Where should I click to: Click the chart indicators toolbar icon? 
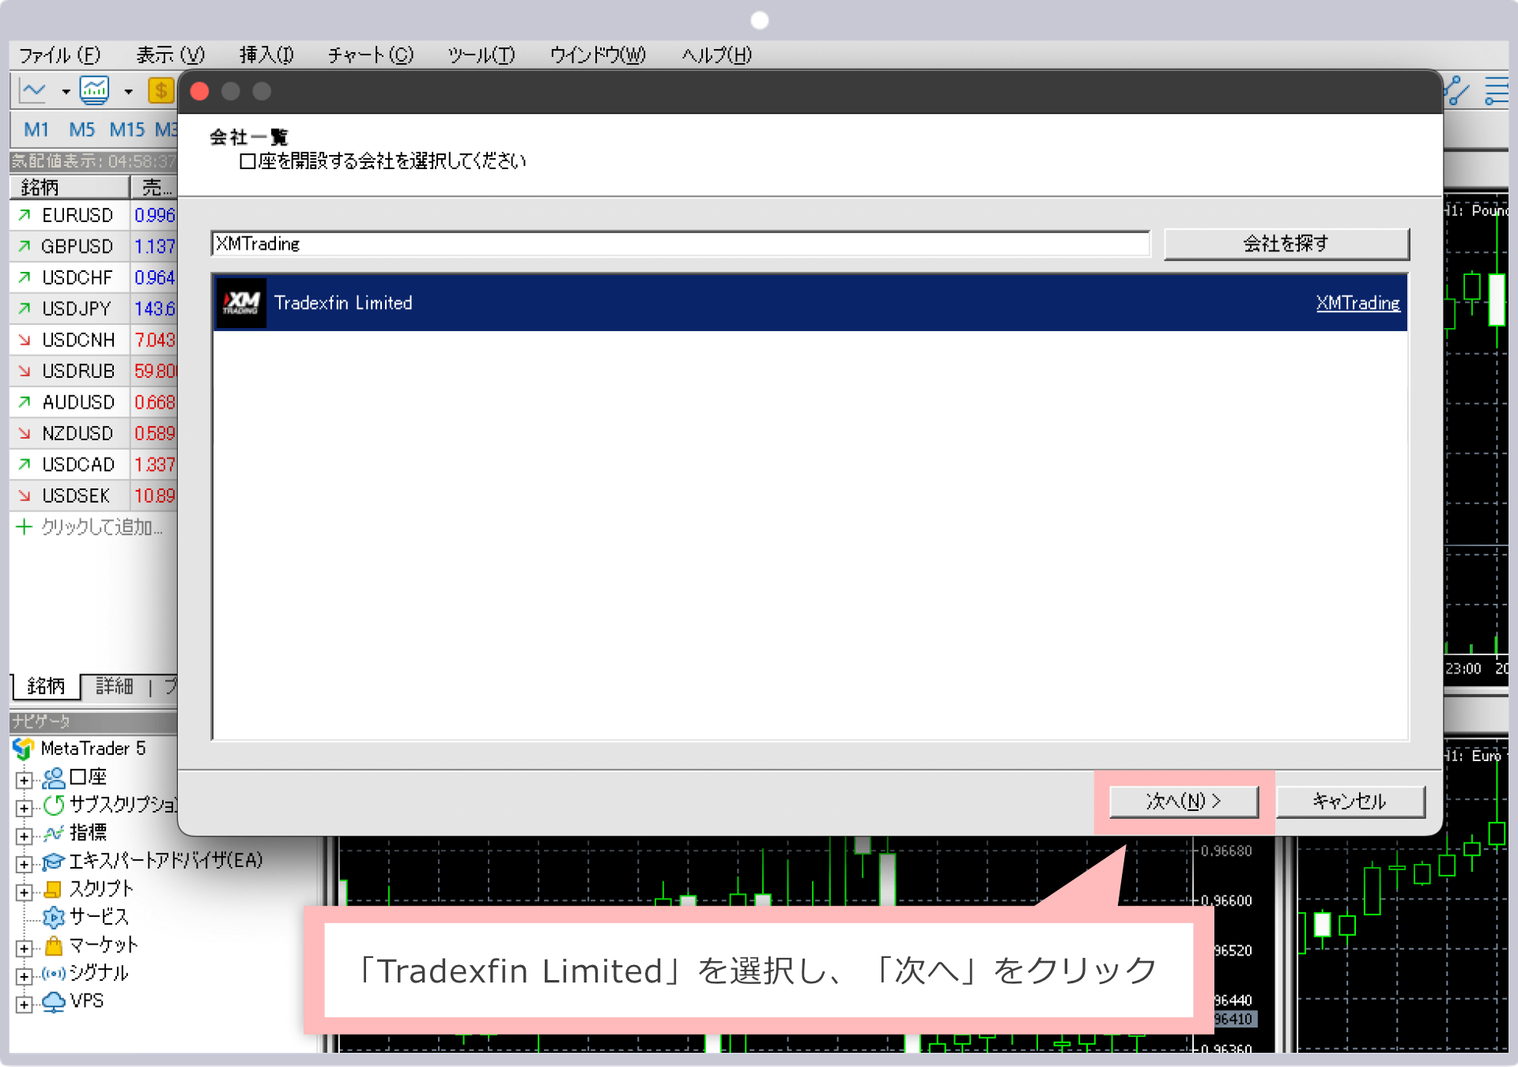pos(94,91)
